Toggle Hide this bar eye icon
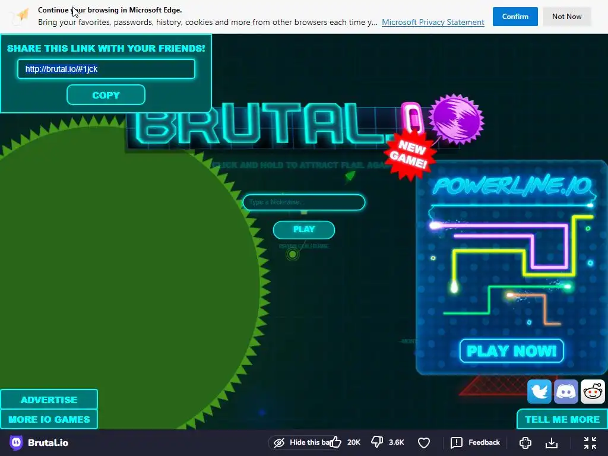This screenshot has height=456, width=608. click(x=279, y=442)
